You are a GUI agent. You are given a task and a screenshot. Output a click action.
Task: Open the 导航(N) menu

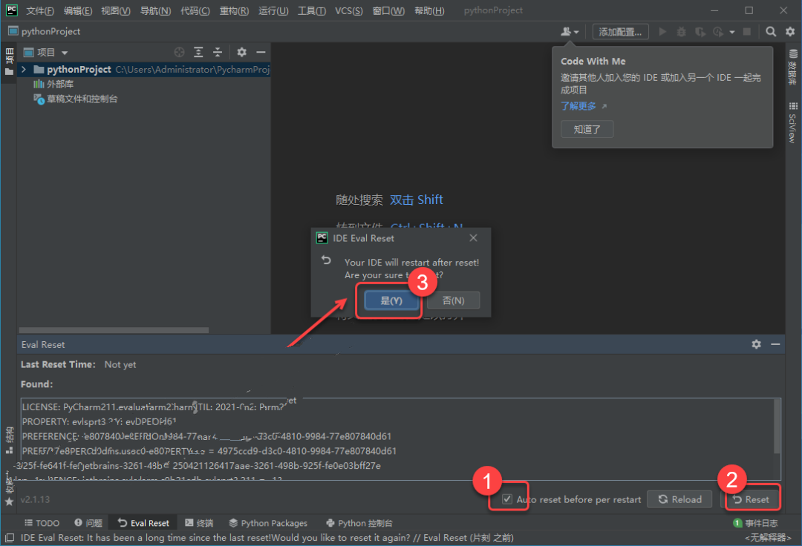155,10
